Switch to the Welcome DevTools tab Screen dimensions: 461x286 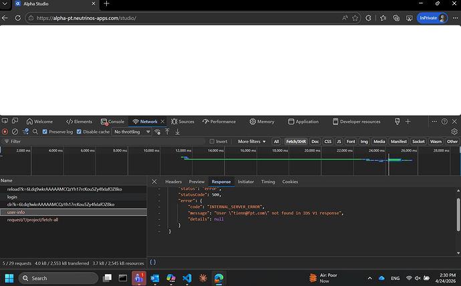39,122
